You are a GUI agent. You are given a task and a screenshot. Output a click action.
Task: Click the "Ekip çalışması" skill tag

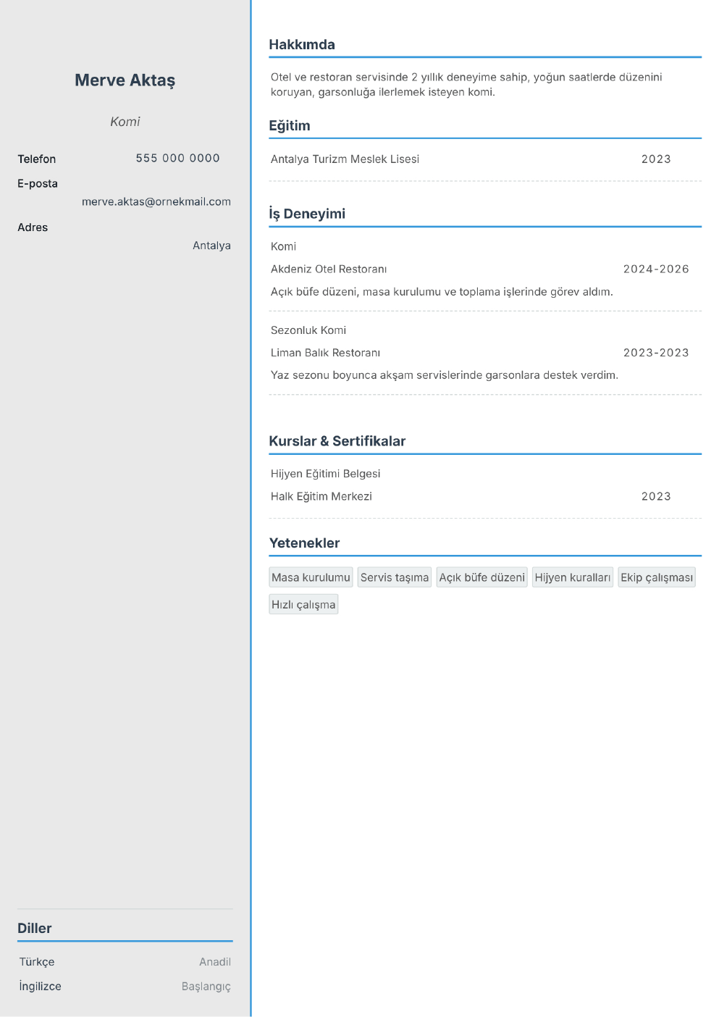657,577
